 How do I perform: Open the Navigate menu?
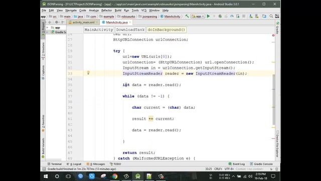point(71,10)
